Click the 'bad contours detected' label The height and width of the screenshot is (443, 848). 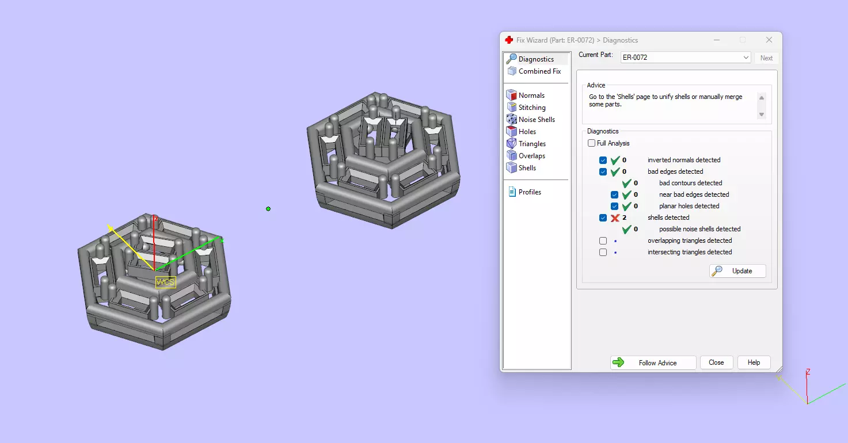point(690,183)
